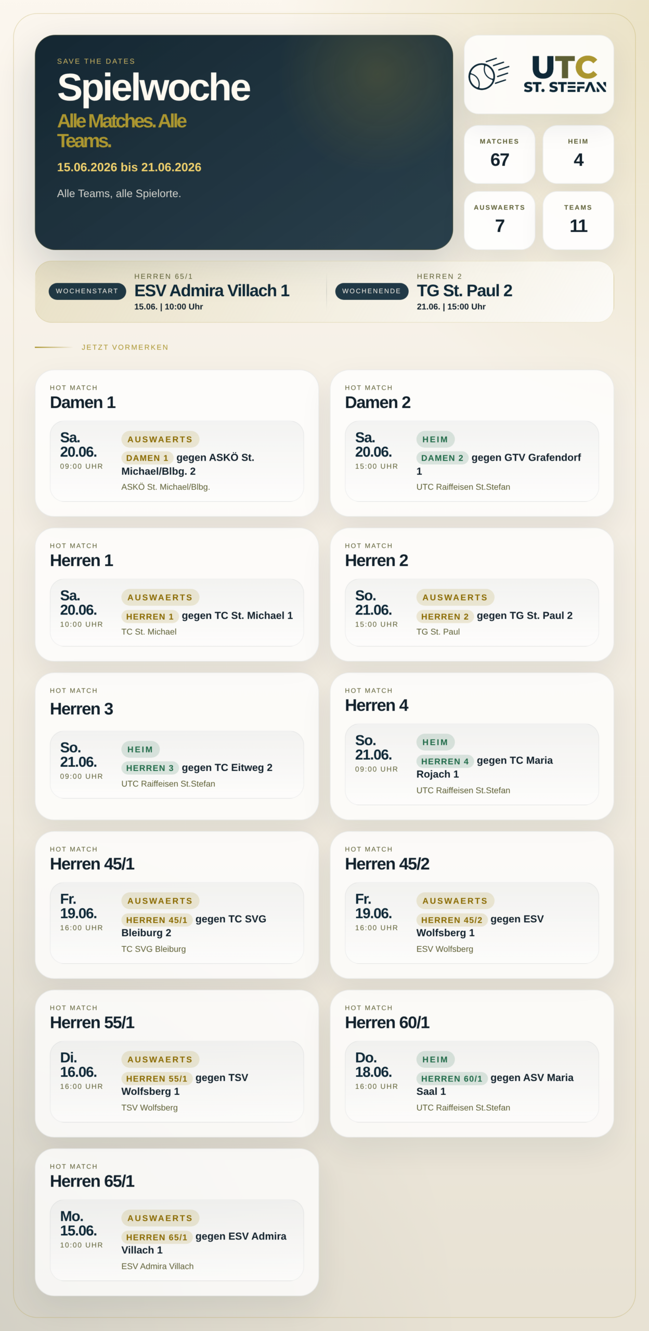The image size is (649, 1331).
Task: Click venue TG St. Paul
Action: (438, 632)
